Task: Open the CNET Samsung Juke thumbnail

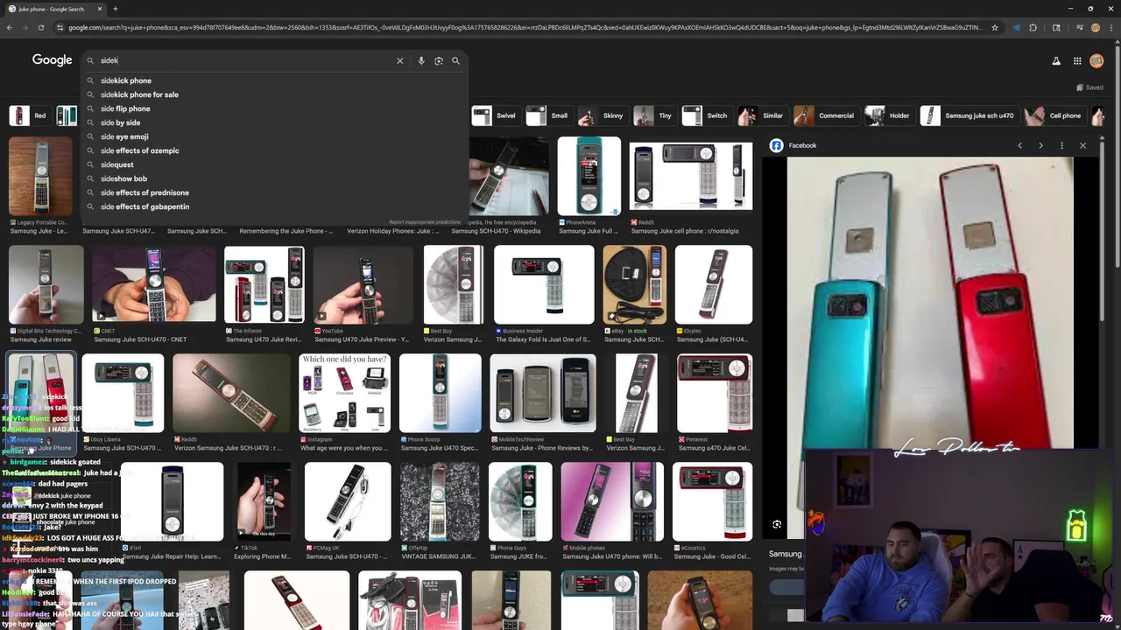Action: (x=153, y=284)
